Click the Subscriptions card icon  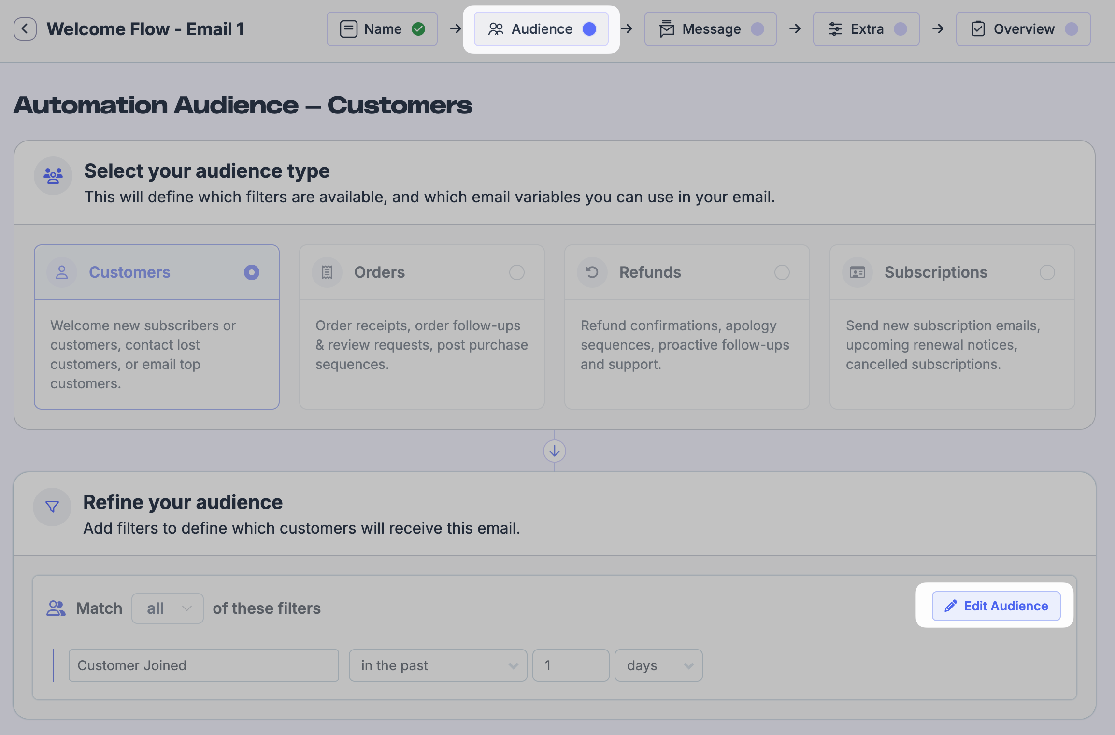click(858, 272)
